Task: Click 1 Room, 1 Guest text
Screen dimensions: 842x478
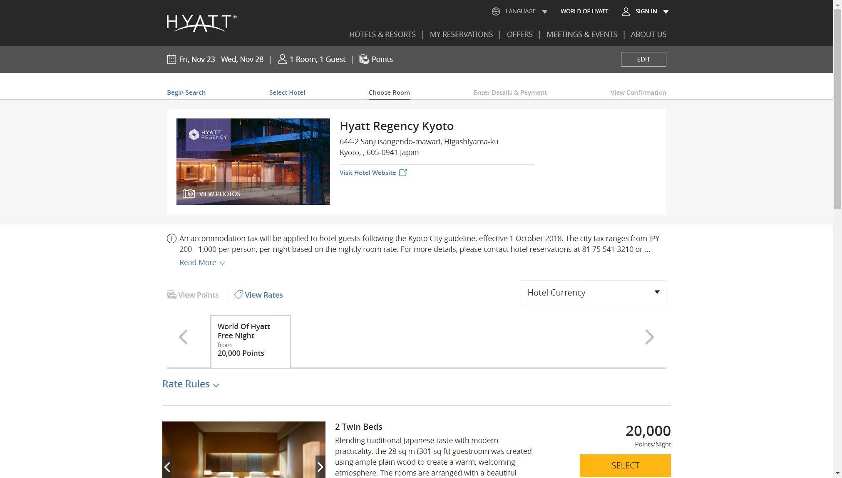Action: pos(318,59)
